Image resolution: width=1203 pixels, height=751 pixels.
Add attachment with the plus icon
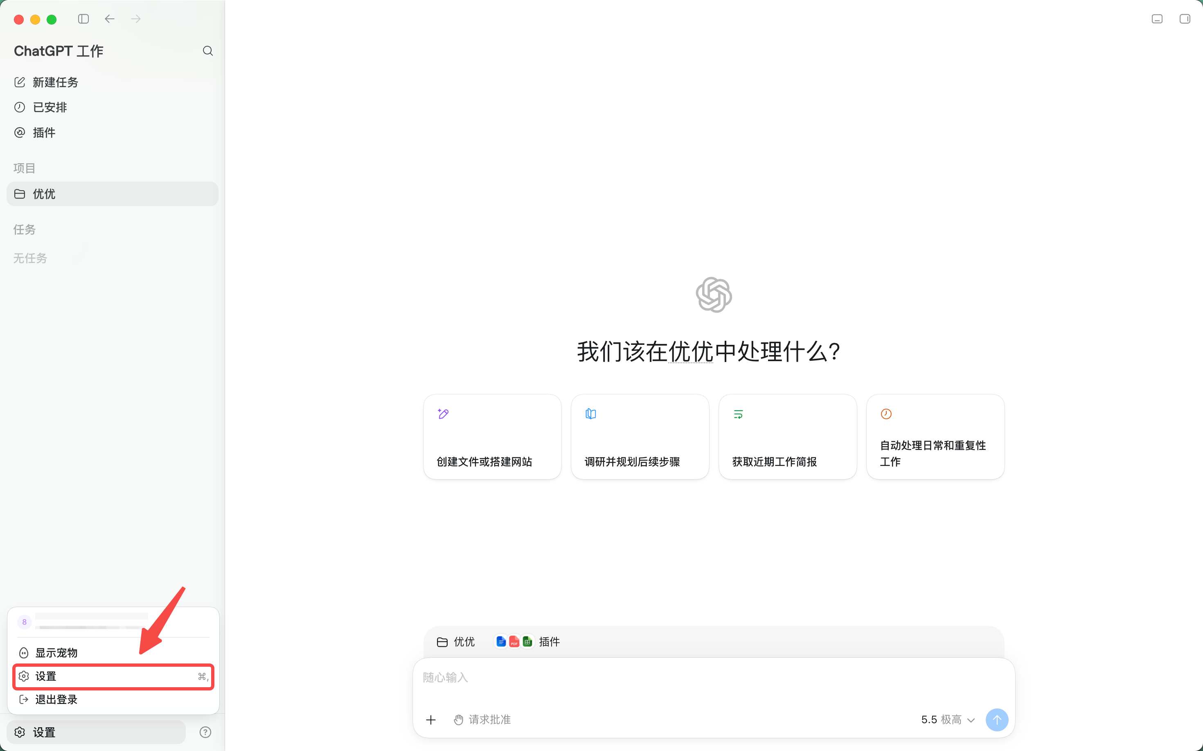point(431,720)
